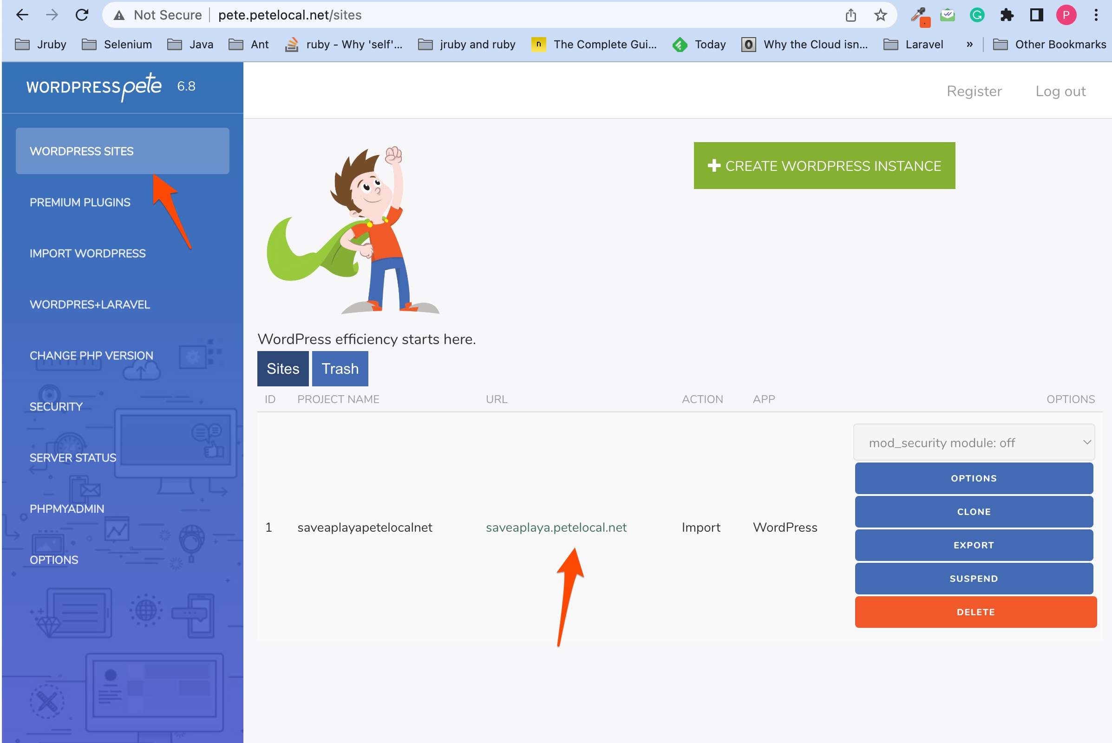
Task: Click Create WordPress Instance button
Action: coord(824,166)
